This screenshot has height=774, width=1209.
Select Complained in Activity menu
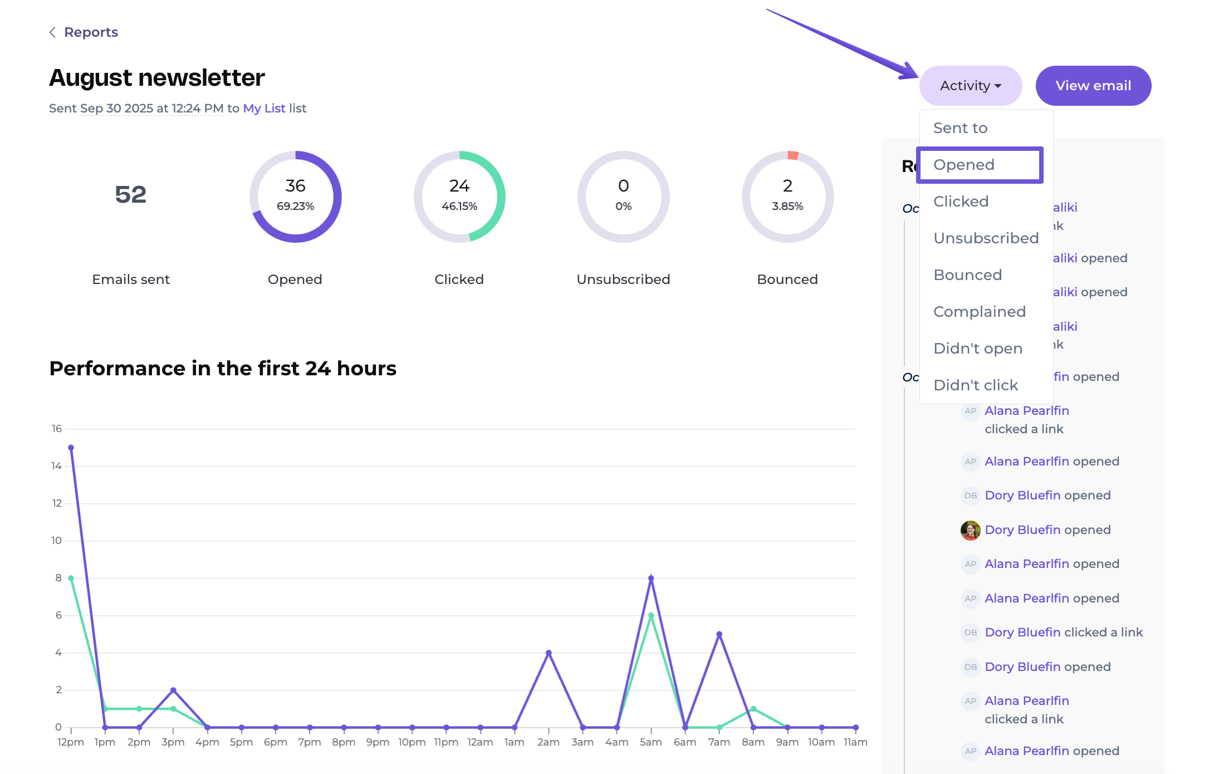980,312
